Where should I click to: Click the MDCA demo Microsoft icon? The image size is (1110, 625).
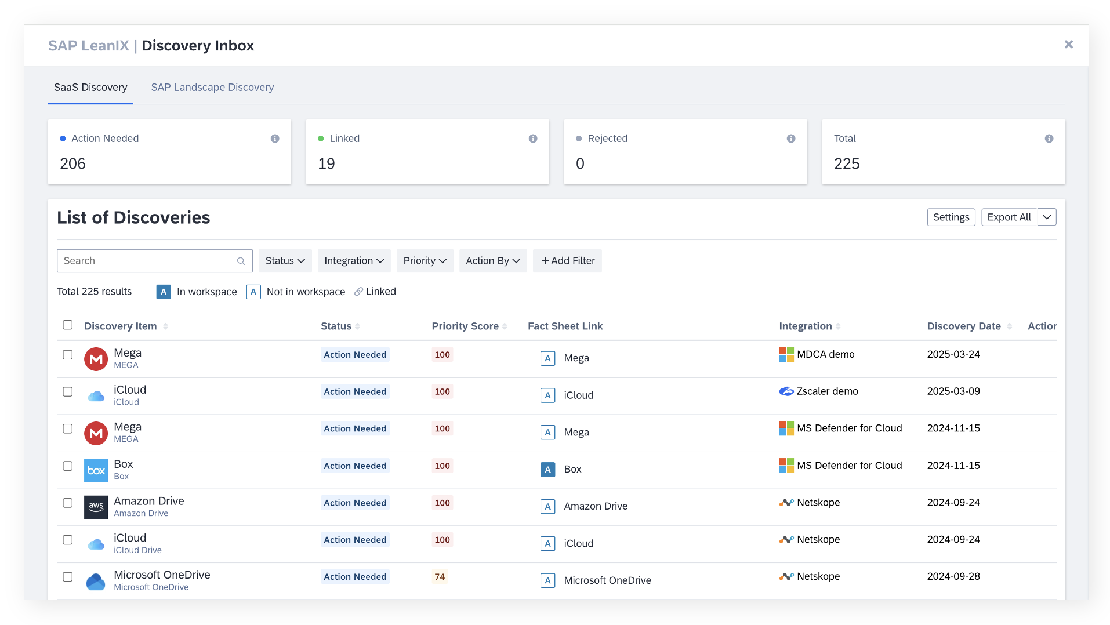(x=786, y=354)
